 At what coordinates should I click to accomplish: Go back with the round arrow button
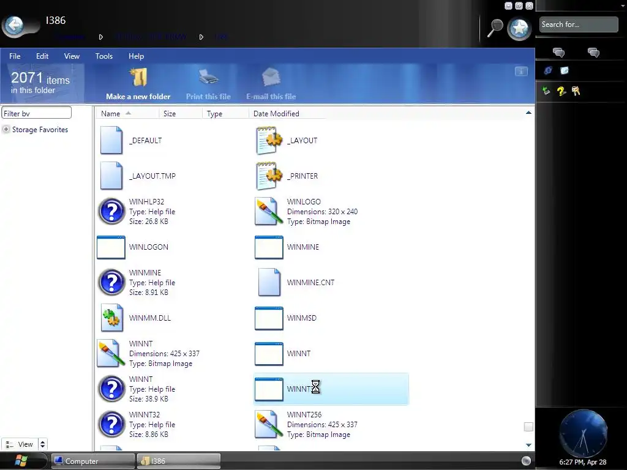point(15,26)
